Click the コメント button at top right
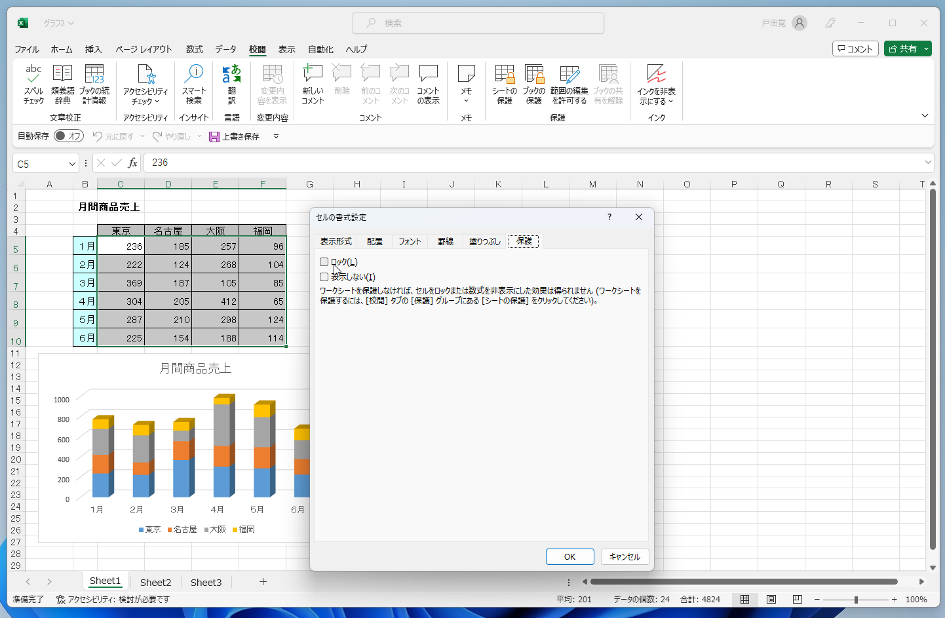945x618 pixels. pyautogui.click(x=855, y=48)
